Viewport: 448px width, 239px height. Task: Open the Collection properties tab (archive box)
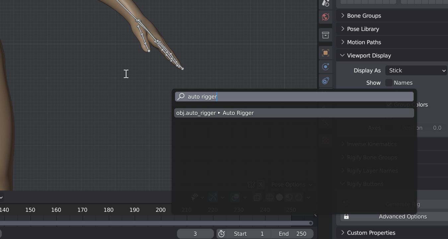coord(326,35)
